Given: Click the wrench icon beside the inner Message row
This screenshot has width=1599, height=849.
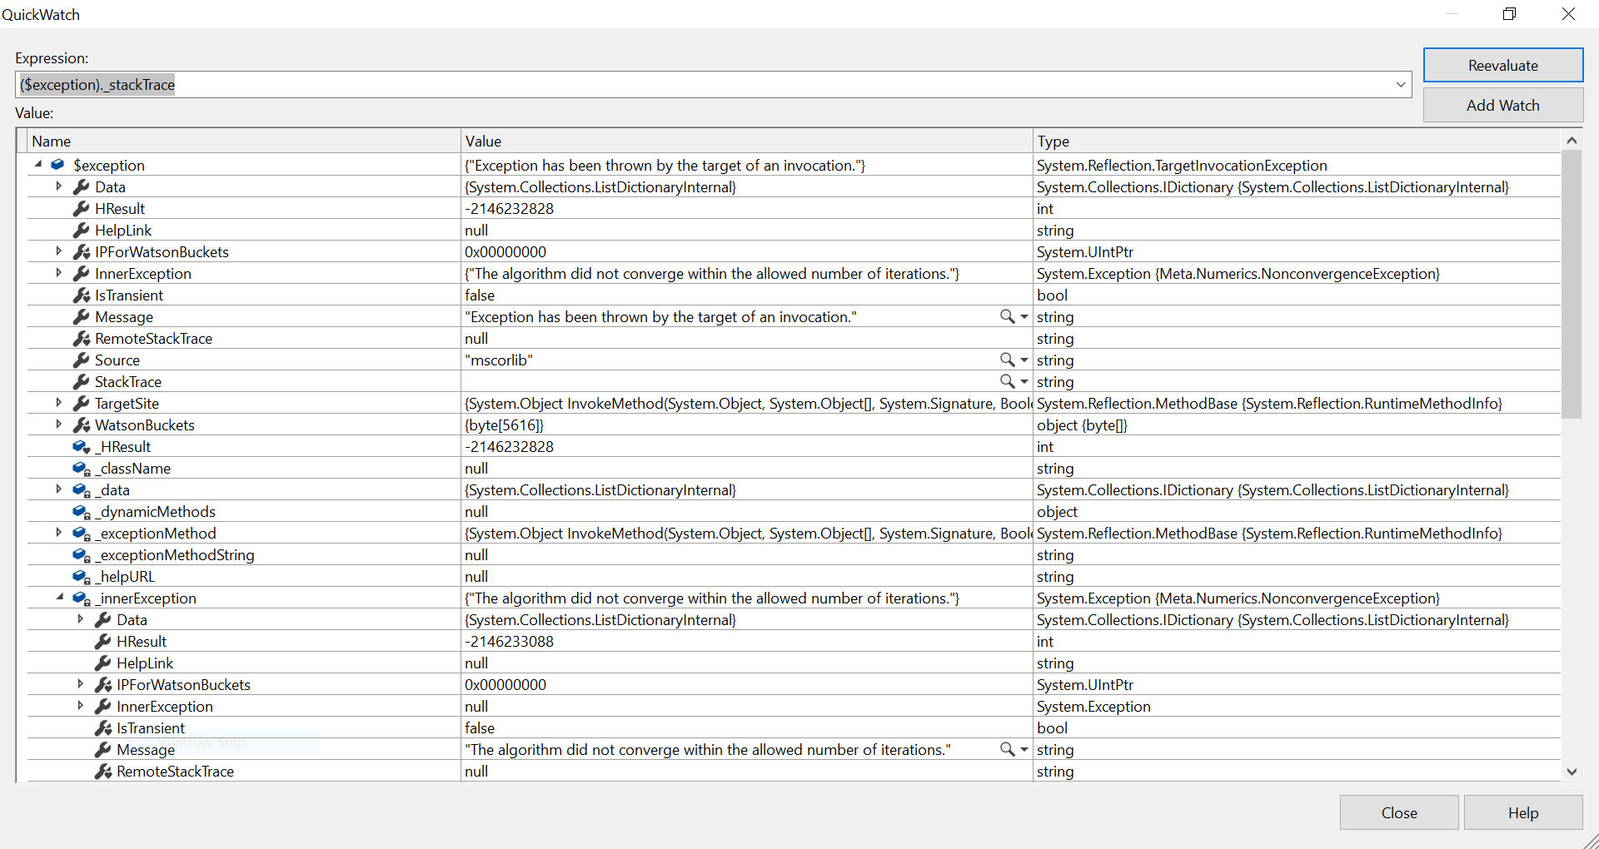Looking at the screenshot, I should [102, 749].
